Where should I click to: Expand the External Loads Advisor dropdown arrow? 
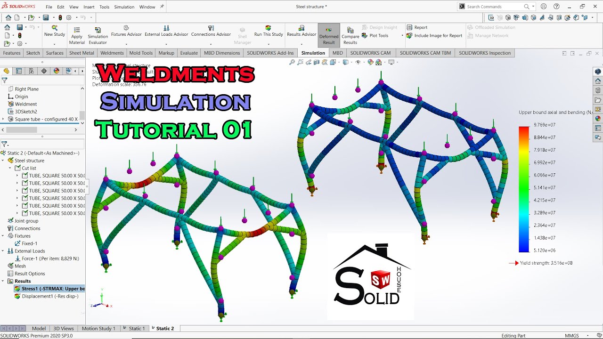(x=166, y=43)
